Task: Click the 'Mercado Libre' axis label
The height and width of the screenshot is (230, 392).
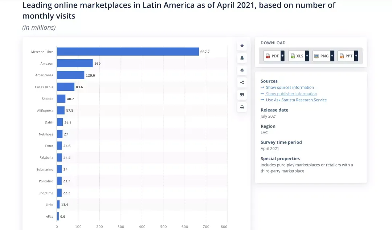Action: [42, 52]
